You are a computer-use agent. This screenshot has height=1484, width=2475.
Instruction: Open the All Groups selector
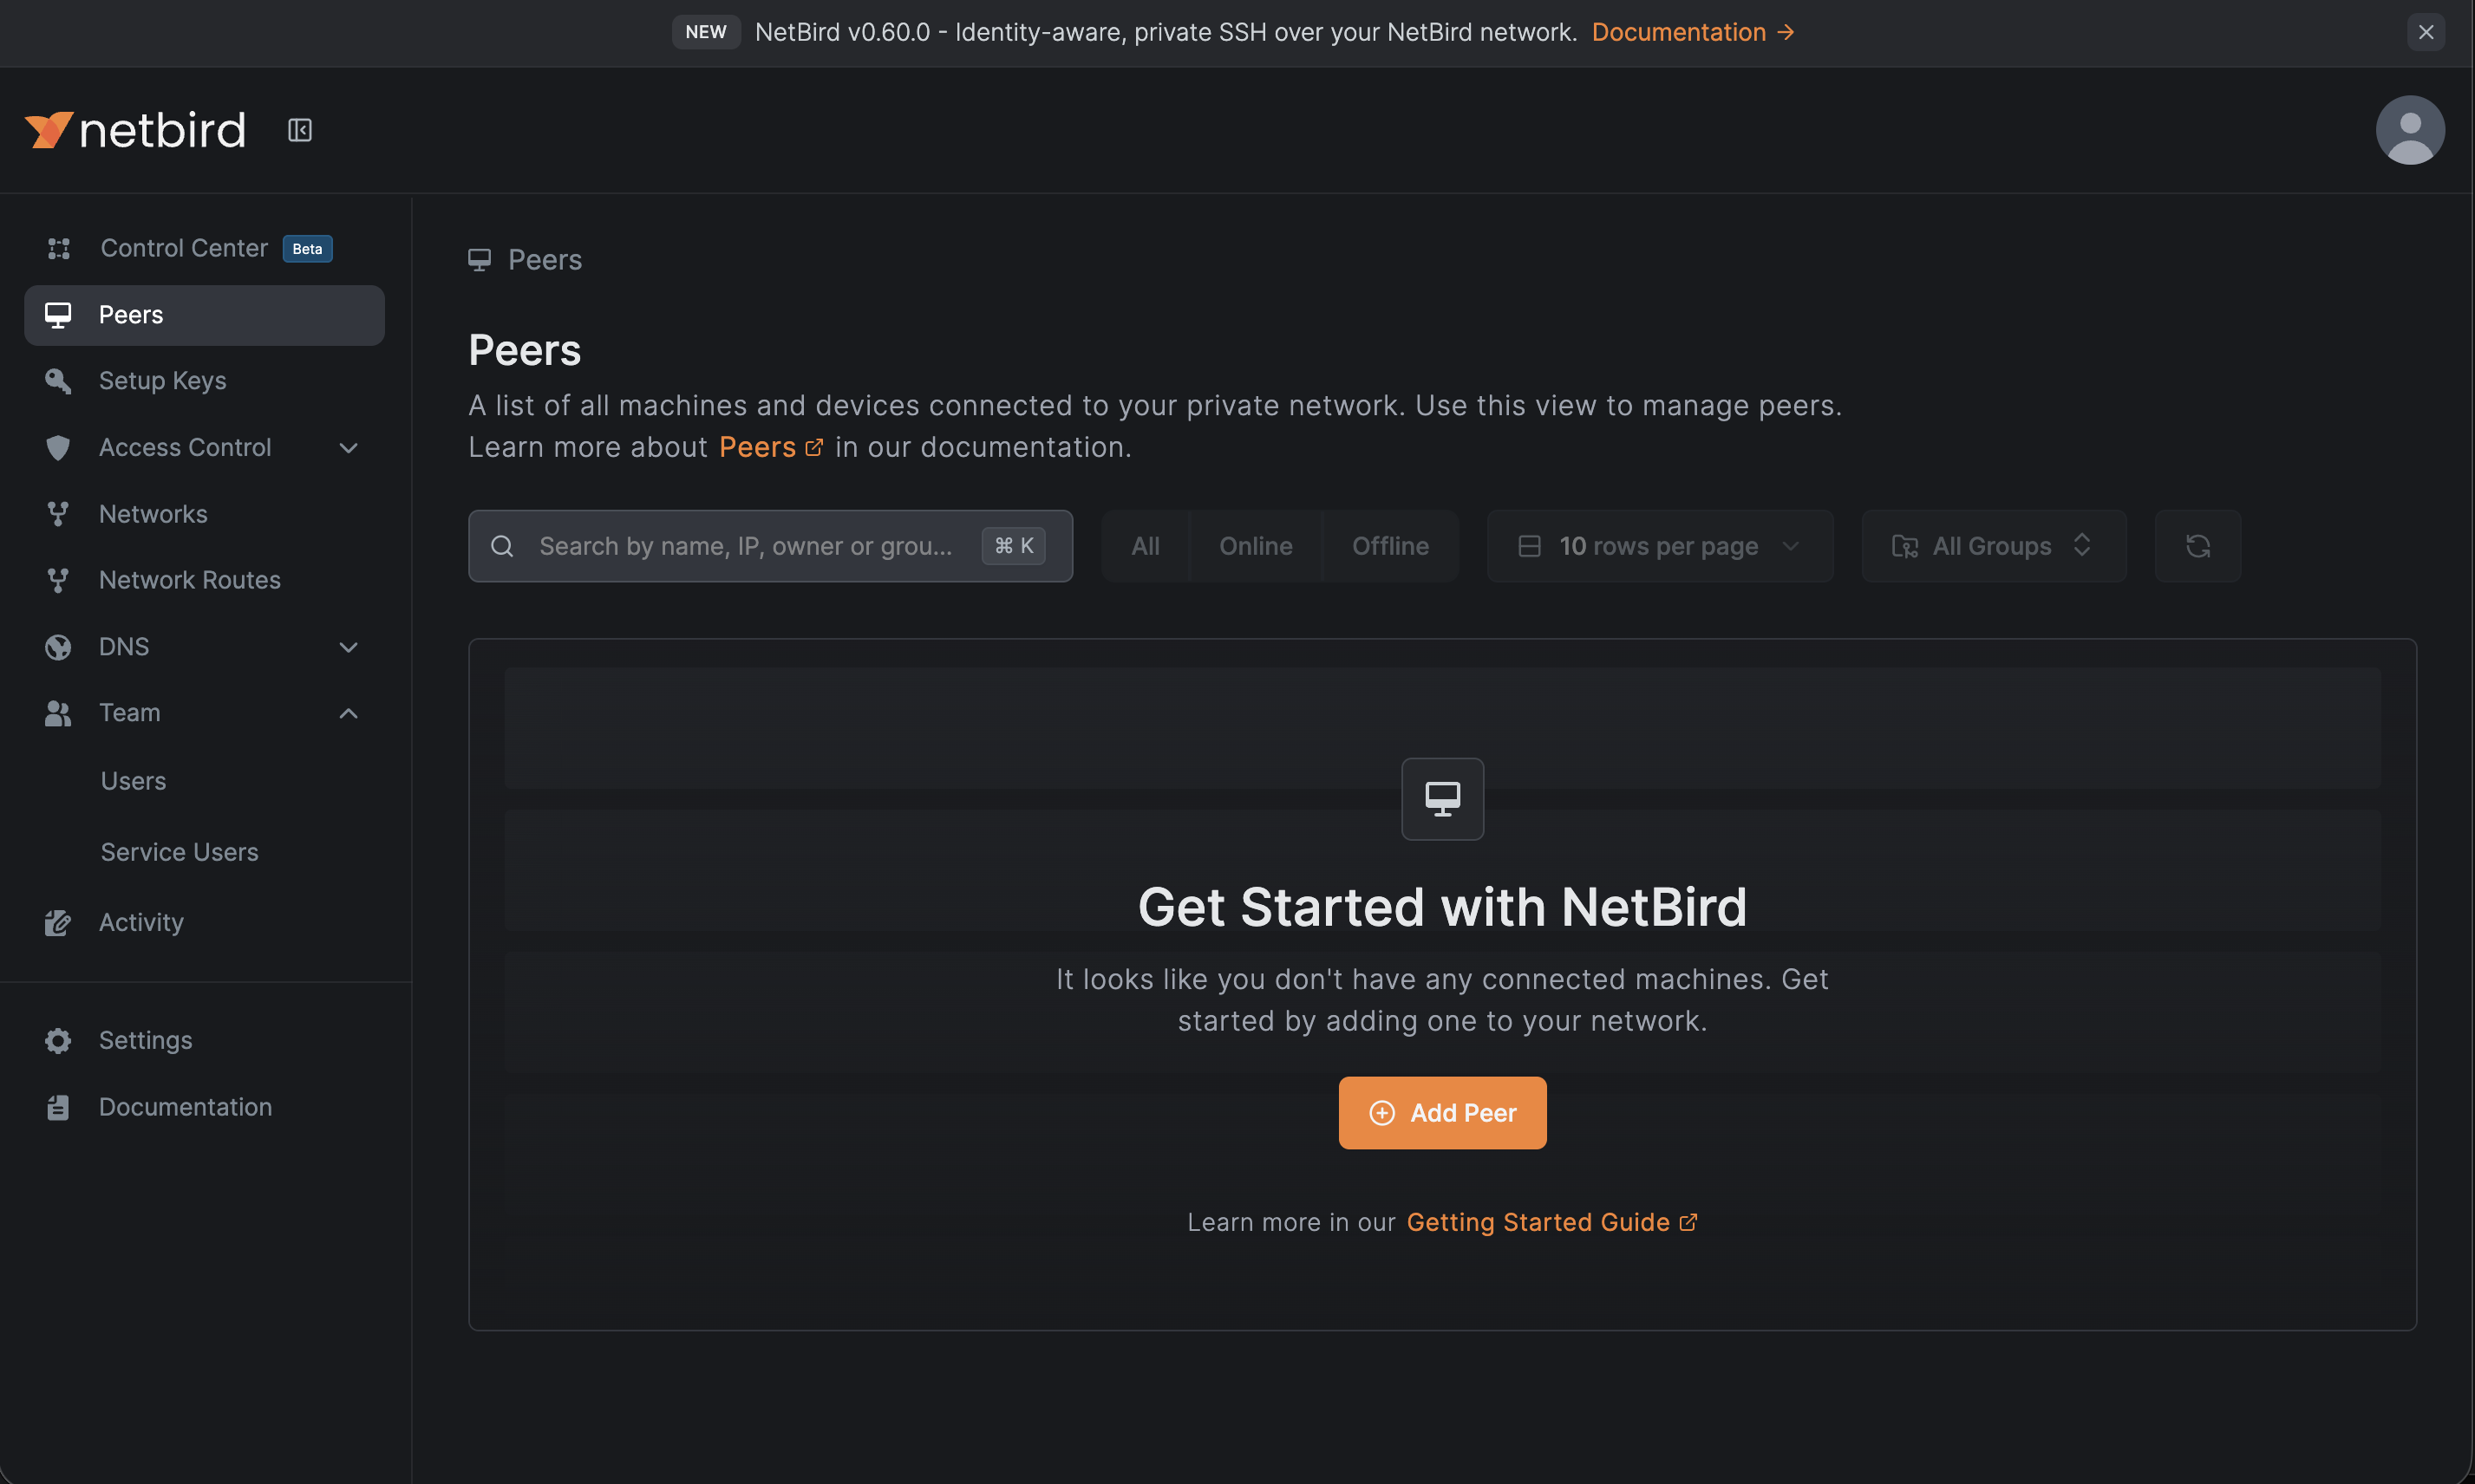click(x=1992, y=545)
